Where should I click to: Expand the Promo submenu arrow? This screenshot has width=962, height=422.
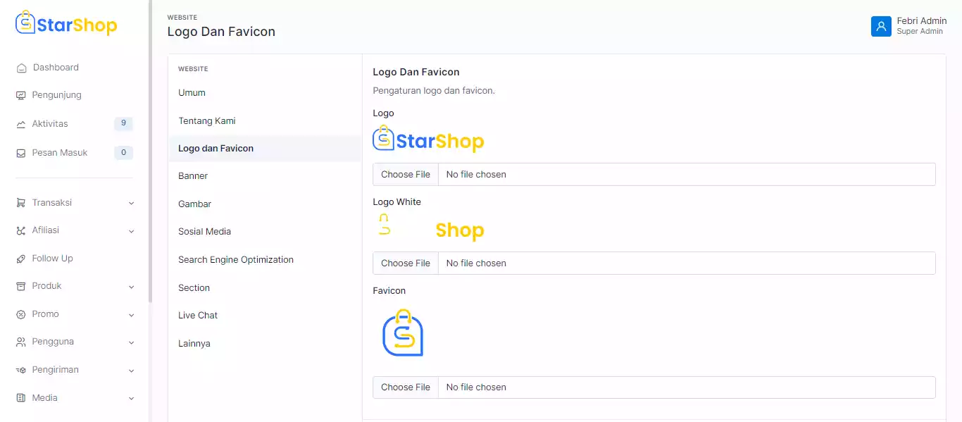(131, 315)
